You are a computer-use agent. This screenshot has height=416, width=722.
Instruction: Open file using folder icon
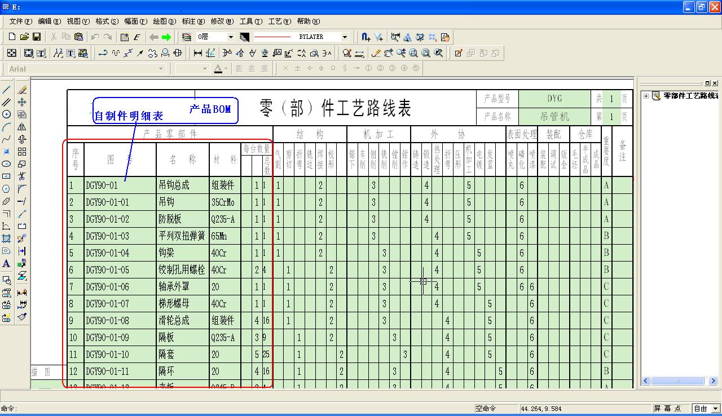24,37
